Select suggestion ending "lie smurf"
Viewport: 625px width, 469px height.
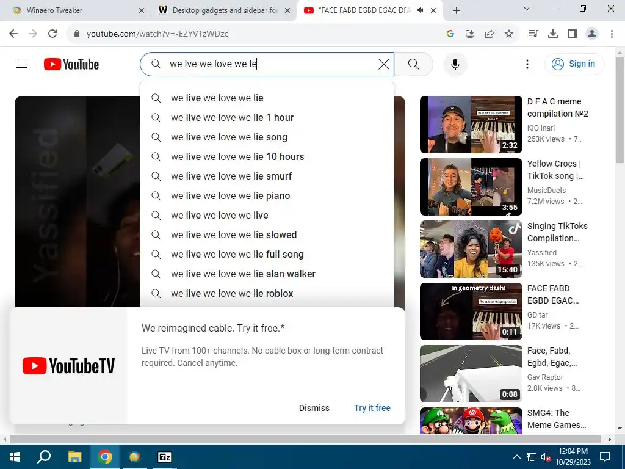(x=267, y=176)
